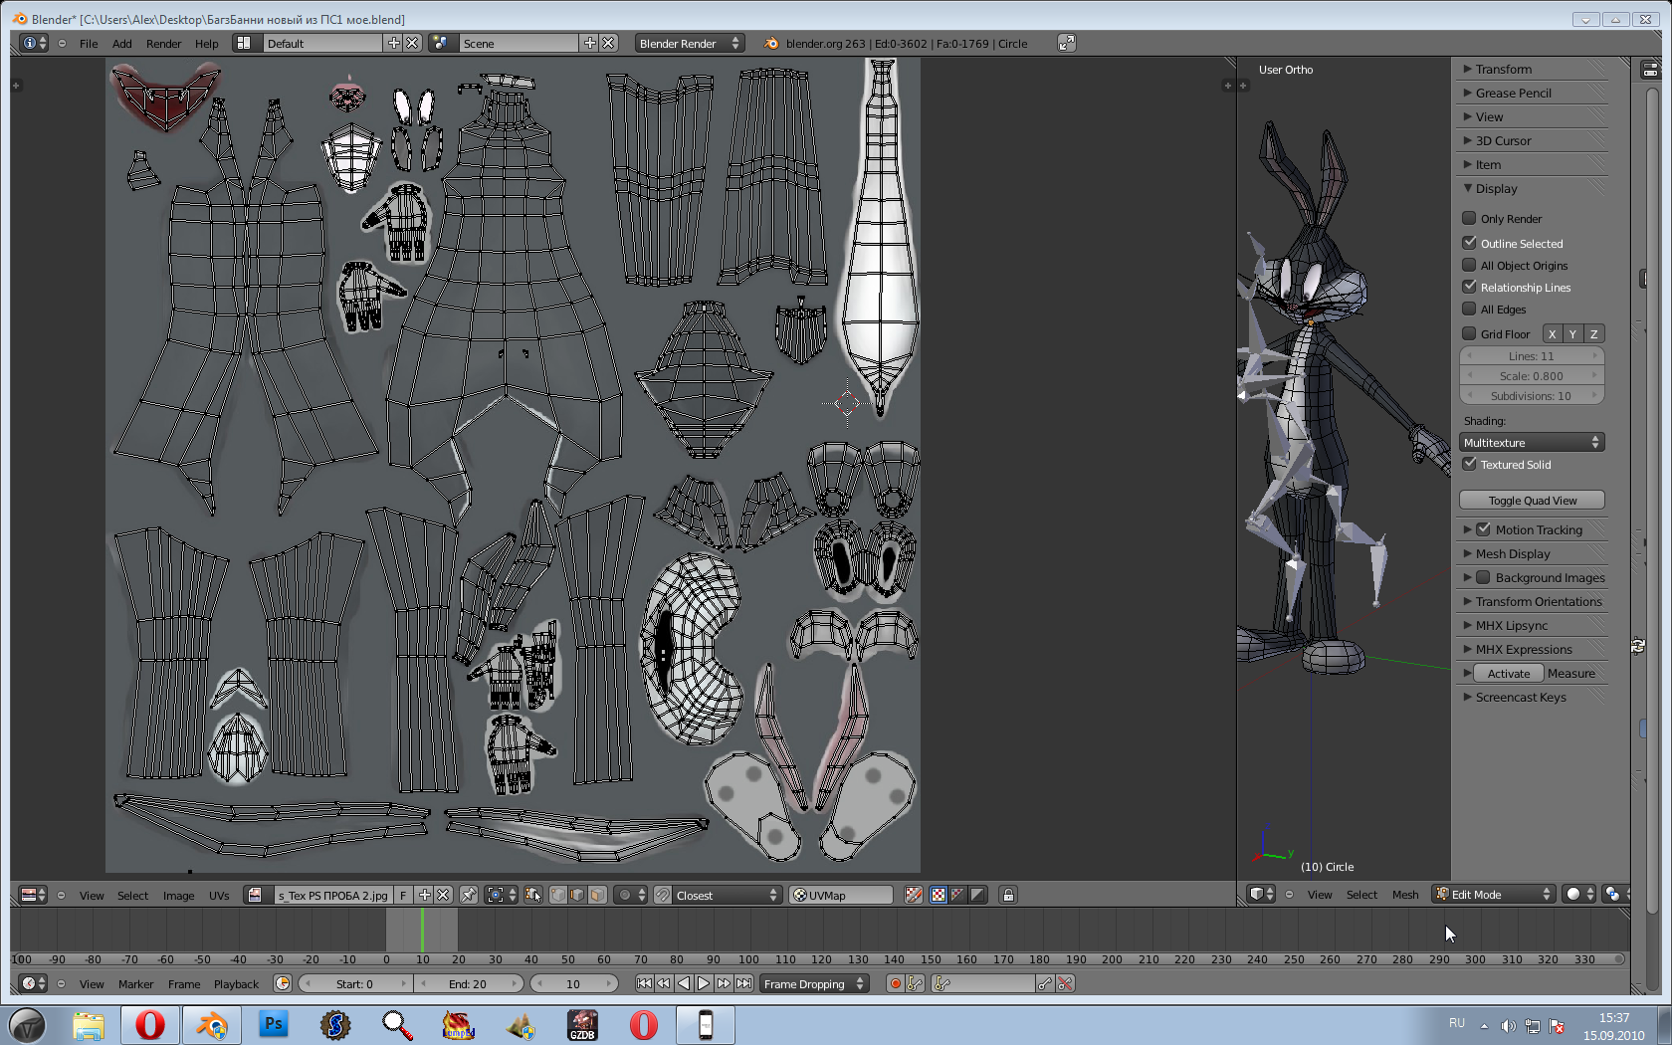
Task: Add a new screen layout
Action: tap(394, 43)
